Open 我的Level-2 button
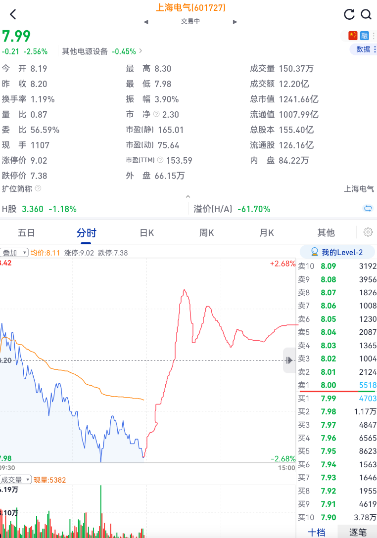377x538 pixels. pos(337,253)
